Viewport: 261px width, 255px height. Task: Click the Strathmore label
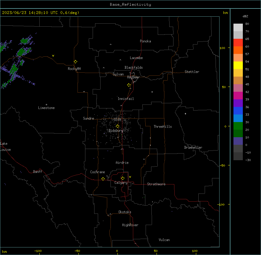click(x=156, y=184)
